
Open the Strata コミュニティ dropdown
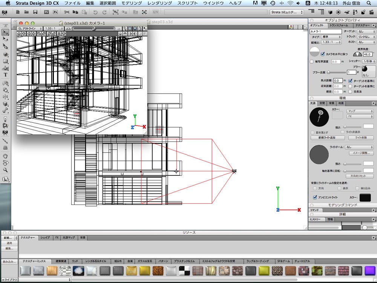(x=287, y=12)
